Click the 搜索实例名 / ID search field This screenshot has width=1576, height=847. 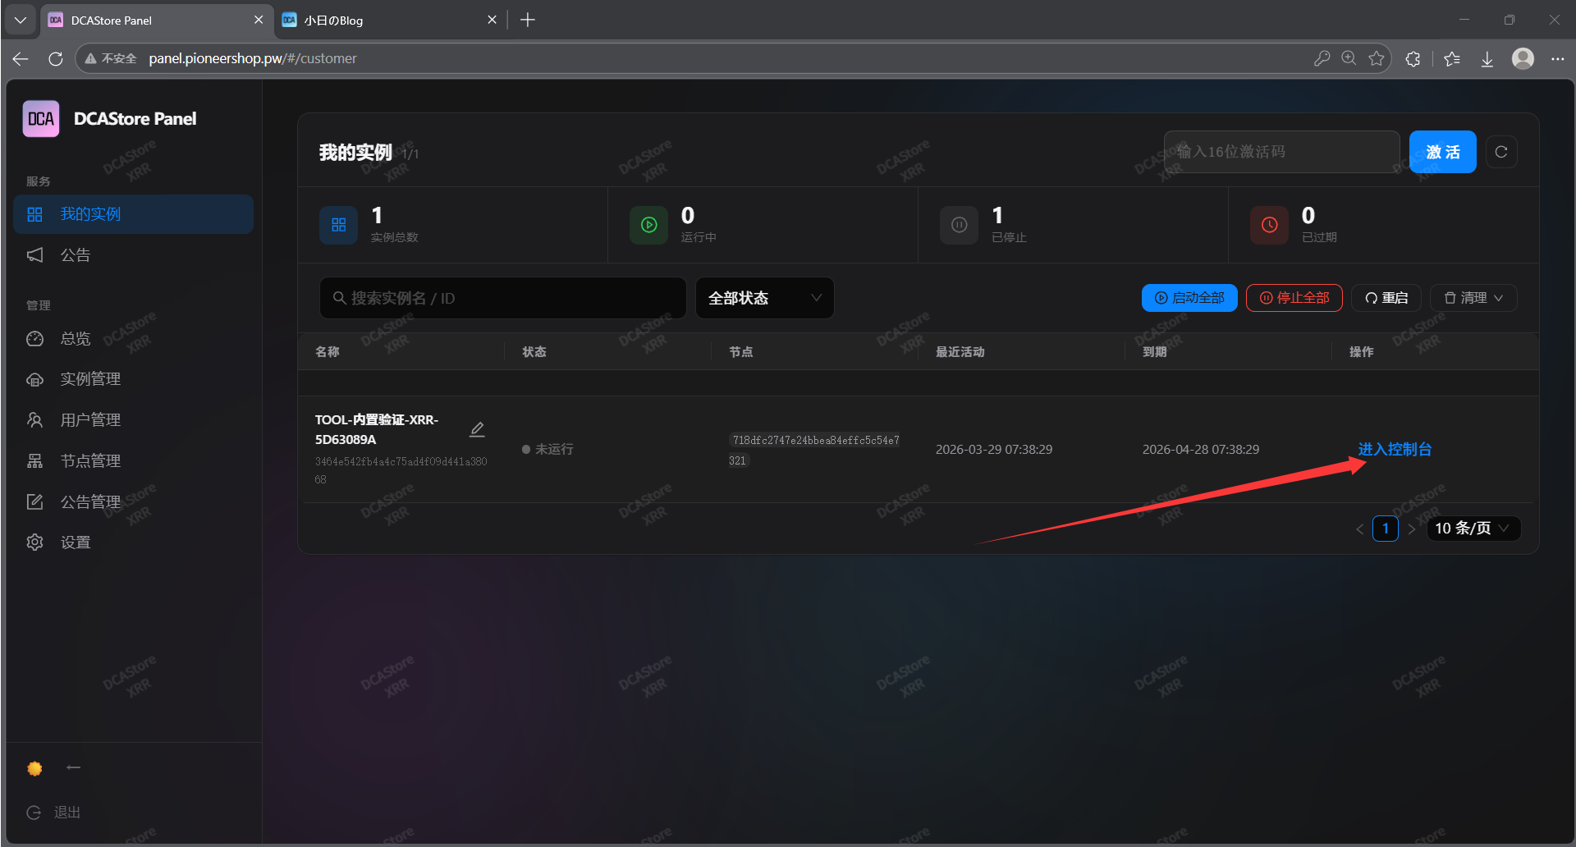pos(502,298)
